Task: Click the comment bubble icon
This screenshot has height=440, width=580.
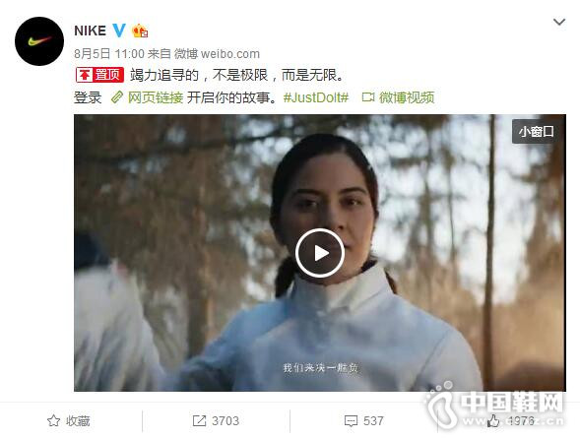Action: pyautogui.click(x=351, y=421)
